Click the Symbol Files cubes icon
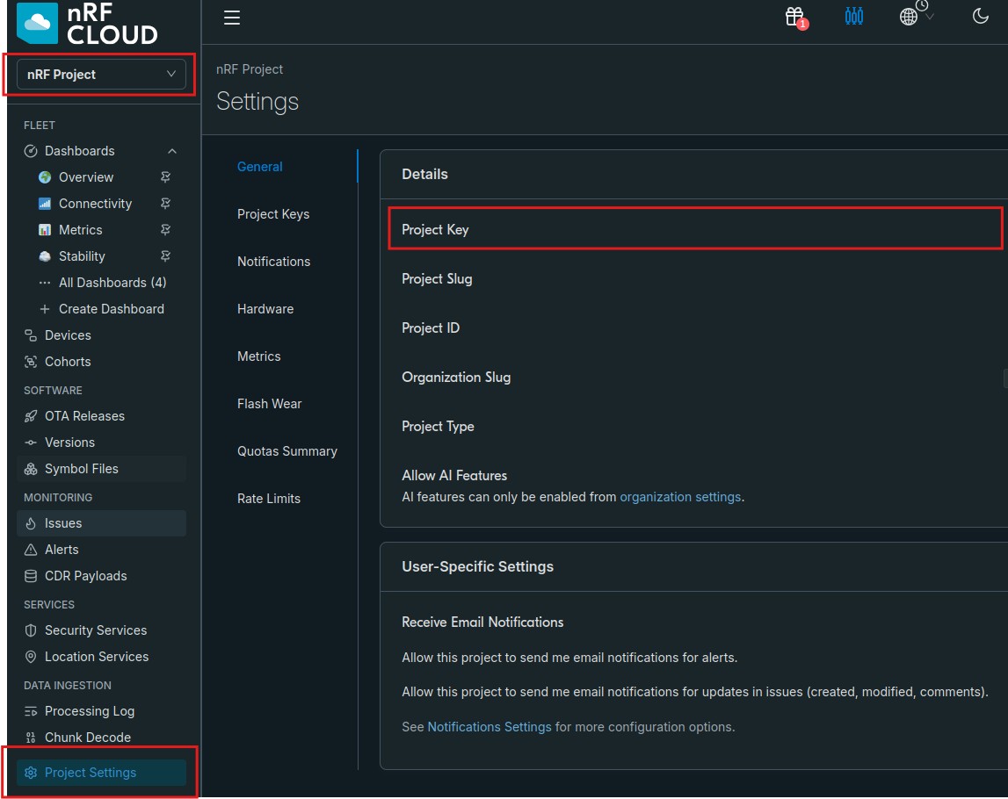This screenshot has height=799, width=1008. point(30,469)
